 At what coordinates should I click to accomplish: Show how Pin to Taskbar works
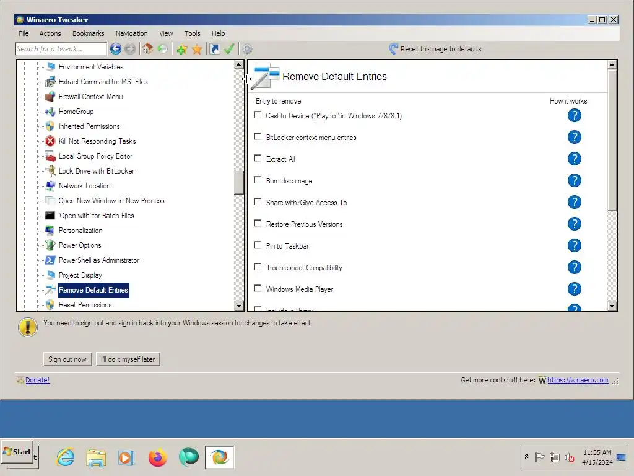click(574, 245)
